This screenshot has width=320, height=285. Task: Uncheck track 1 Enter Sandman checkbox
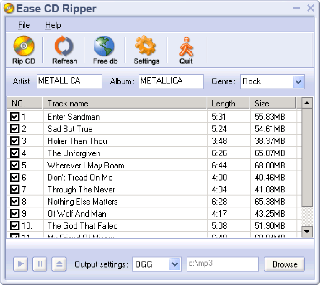(x=15, y=117)
